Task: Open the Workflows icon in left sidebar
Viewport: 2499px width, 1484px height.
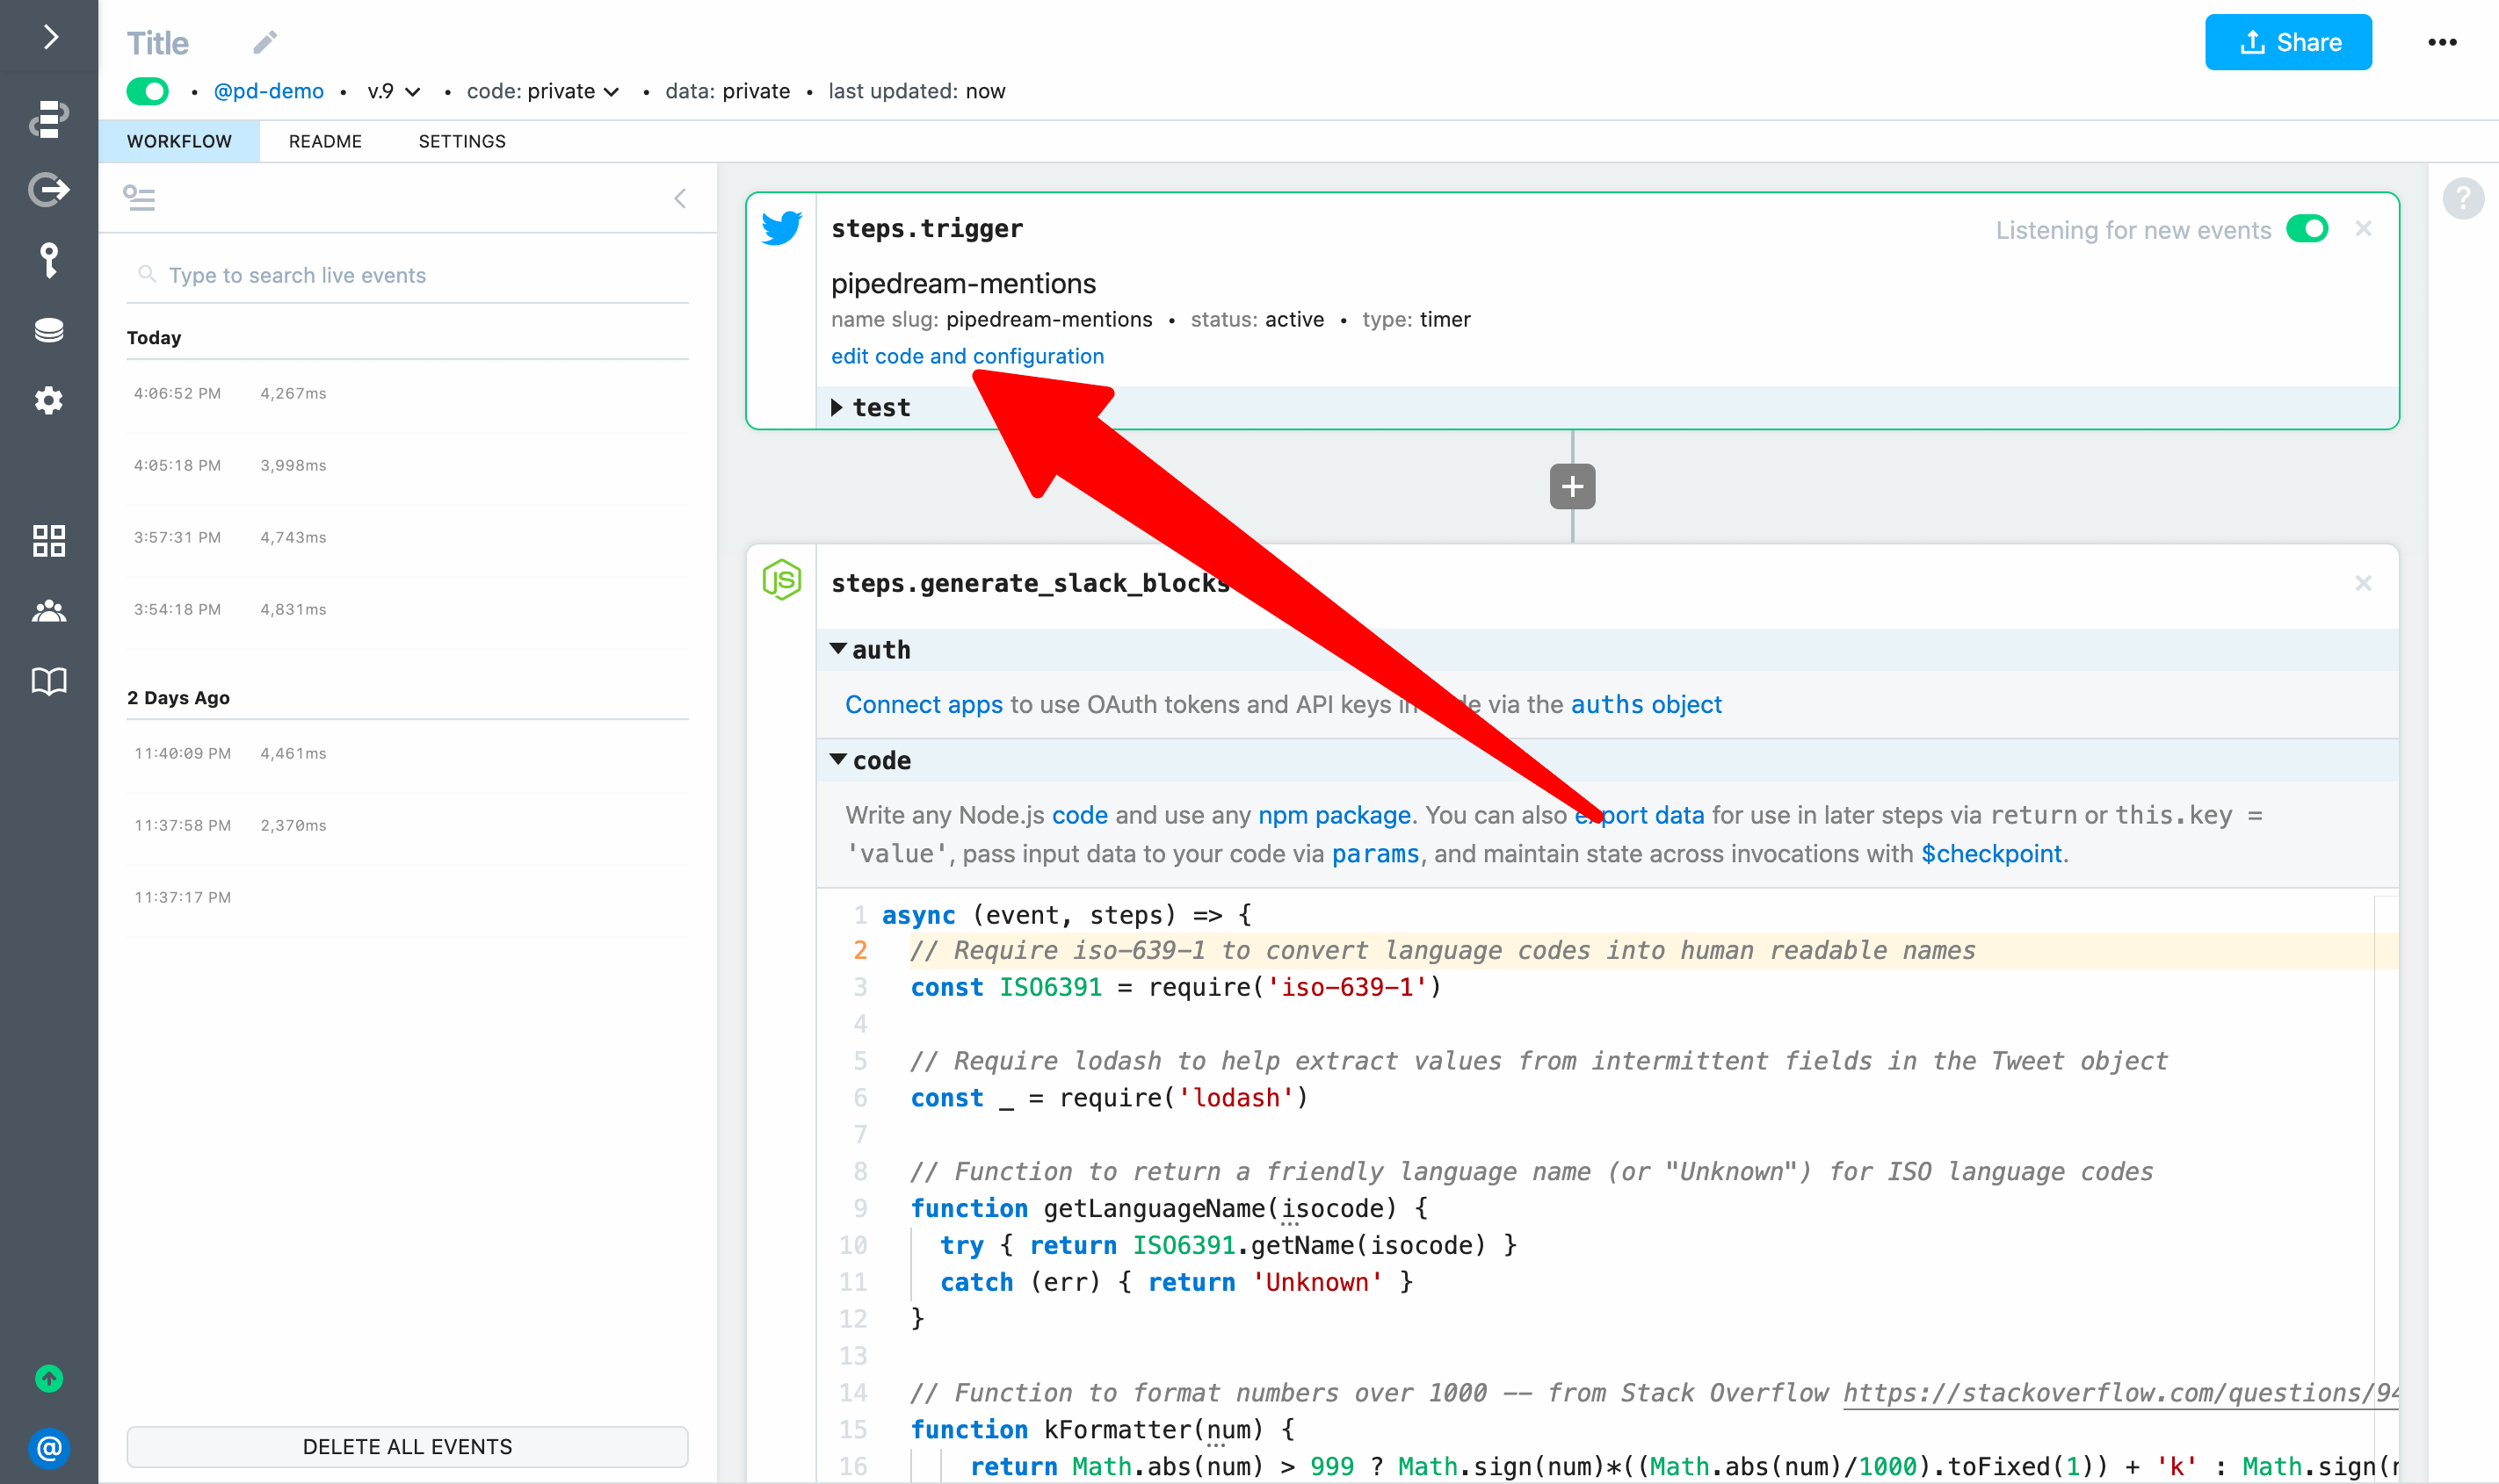Action: click(48, 119)
